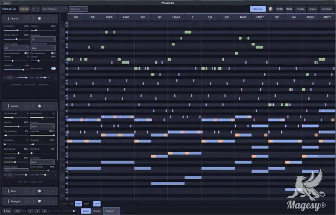Click the top bar Undo button

point(279,9)
